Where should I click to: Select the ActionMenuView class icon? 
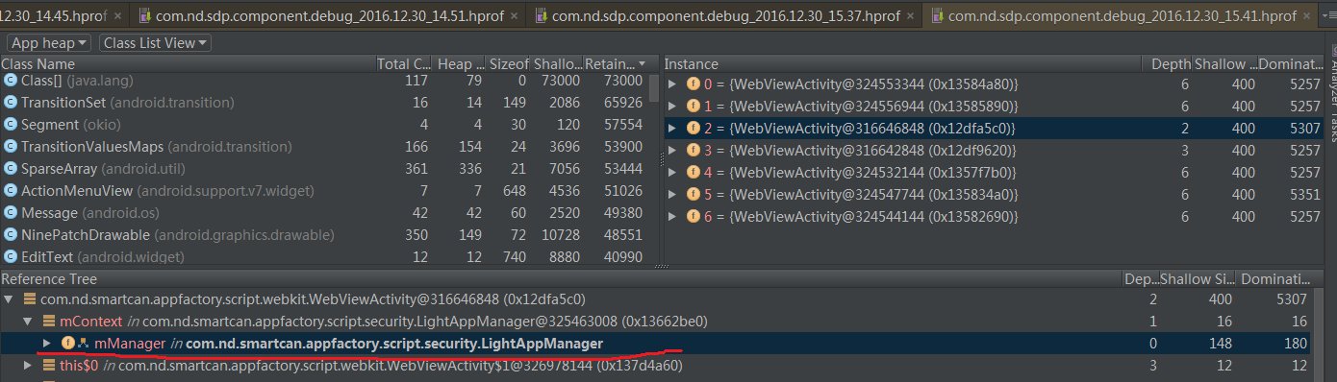(x=11, y=191)
